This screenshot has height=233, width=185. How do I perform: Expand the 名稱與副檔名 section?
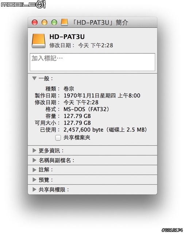[x=34, y=160]
